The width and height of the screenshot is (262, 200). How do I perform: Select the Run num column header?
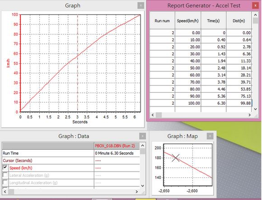coord(162,20)
